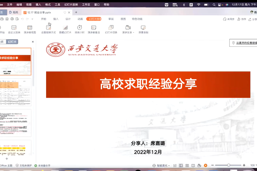257x171 pixels.
Task: Click 从离开的位置继续 resume link
Action: (x=246, y=43)
